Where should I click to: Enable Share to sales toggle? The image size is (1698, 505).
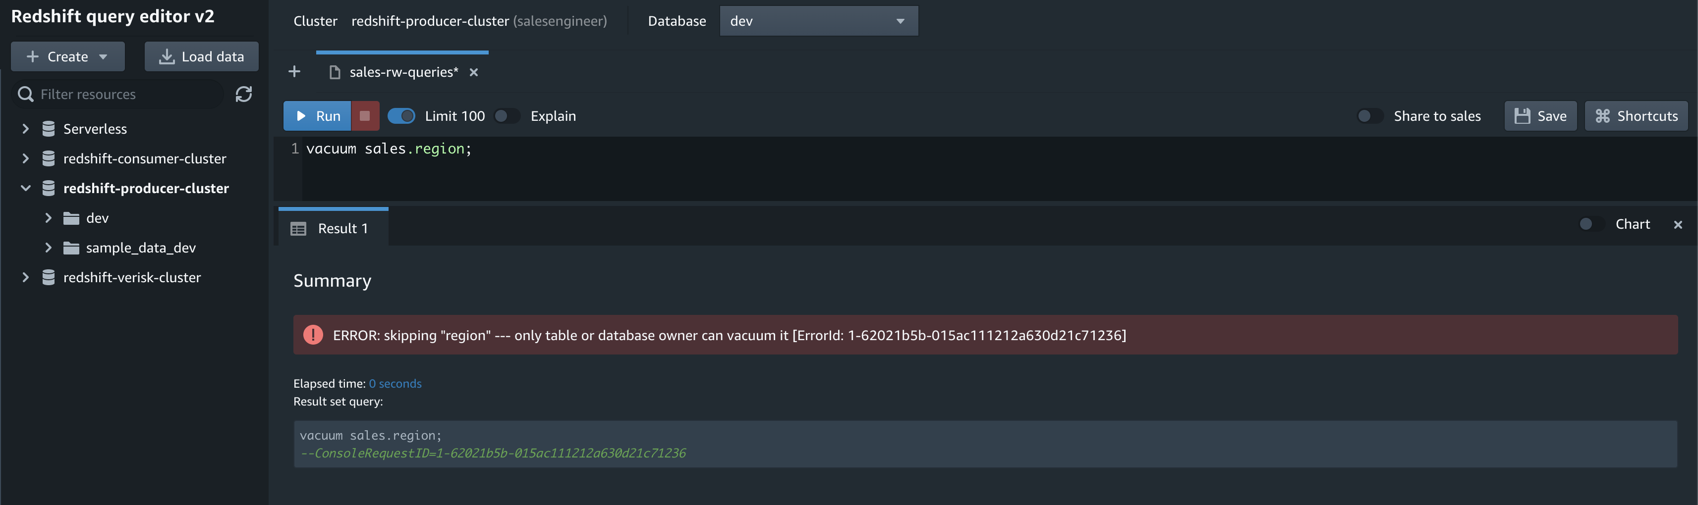coord(1370,116)
